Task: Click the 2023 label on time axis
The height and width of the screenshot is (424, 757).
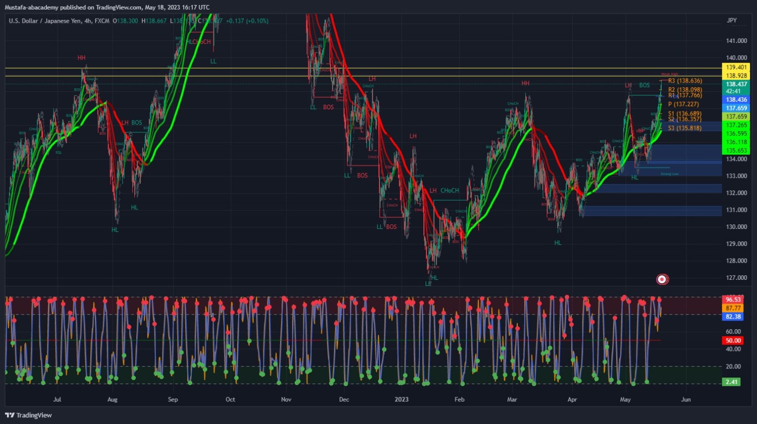Action: point(402,399)
